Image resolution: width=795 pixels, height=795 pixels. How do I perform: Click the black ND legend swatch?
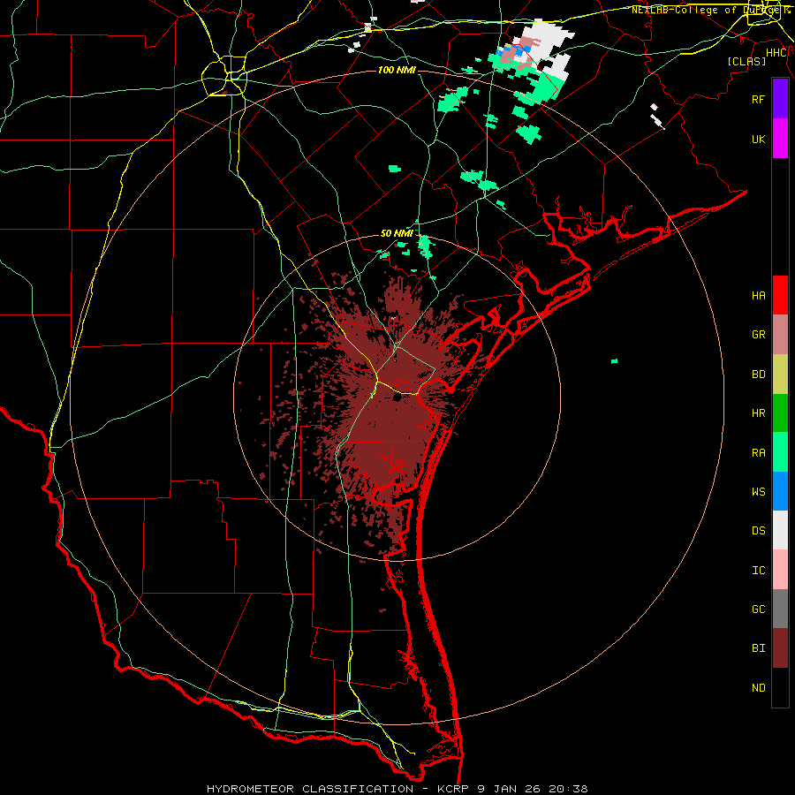click(x=780, y=687)
